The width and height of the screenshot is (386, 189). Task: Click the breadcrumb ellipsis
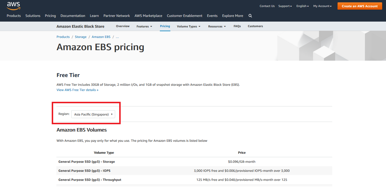117,37
